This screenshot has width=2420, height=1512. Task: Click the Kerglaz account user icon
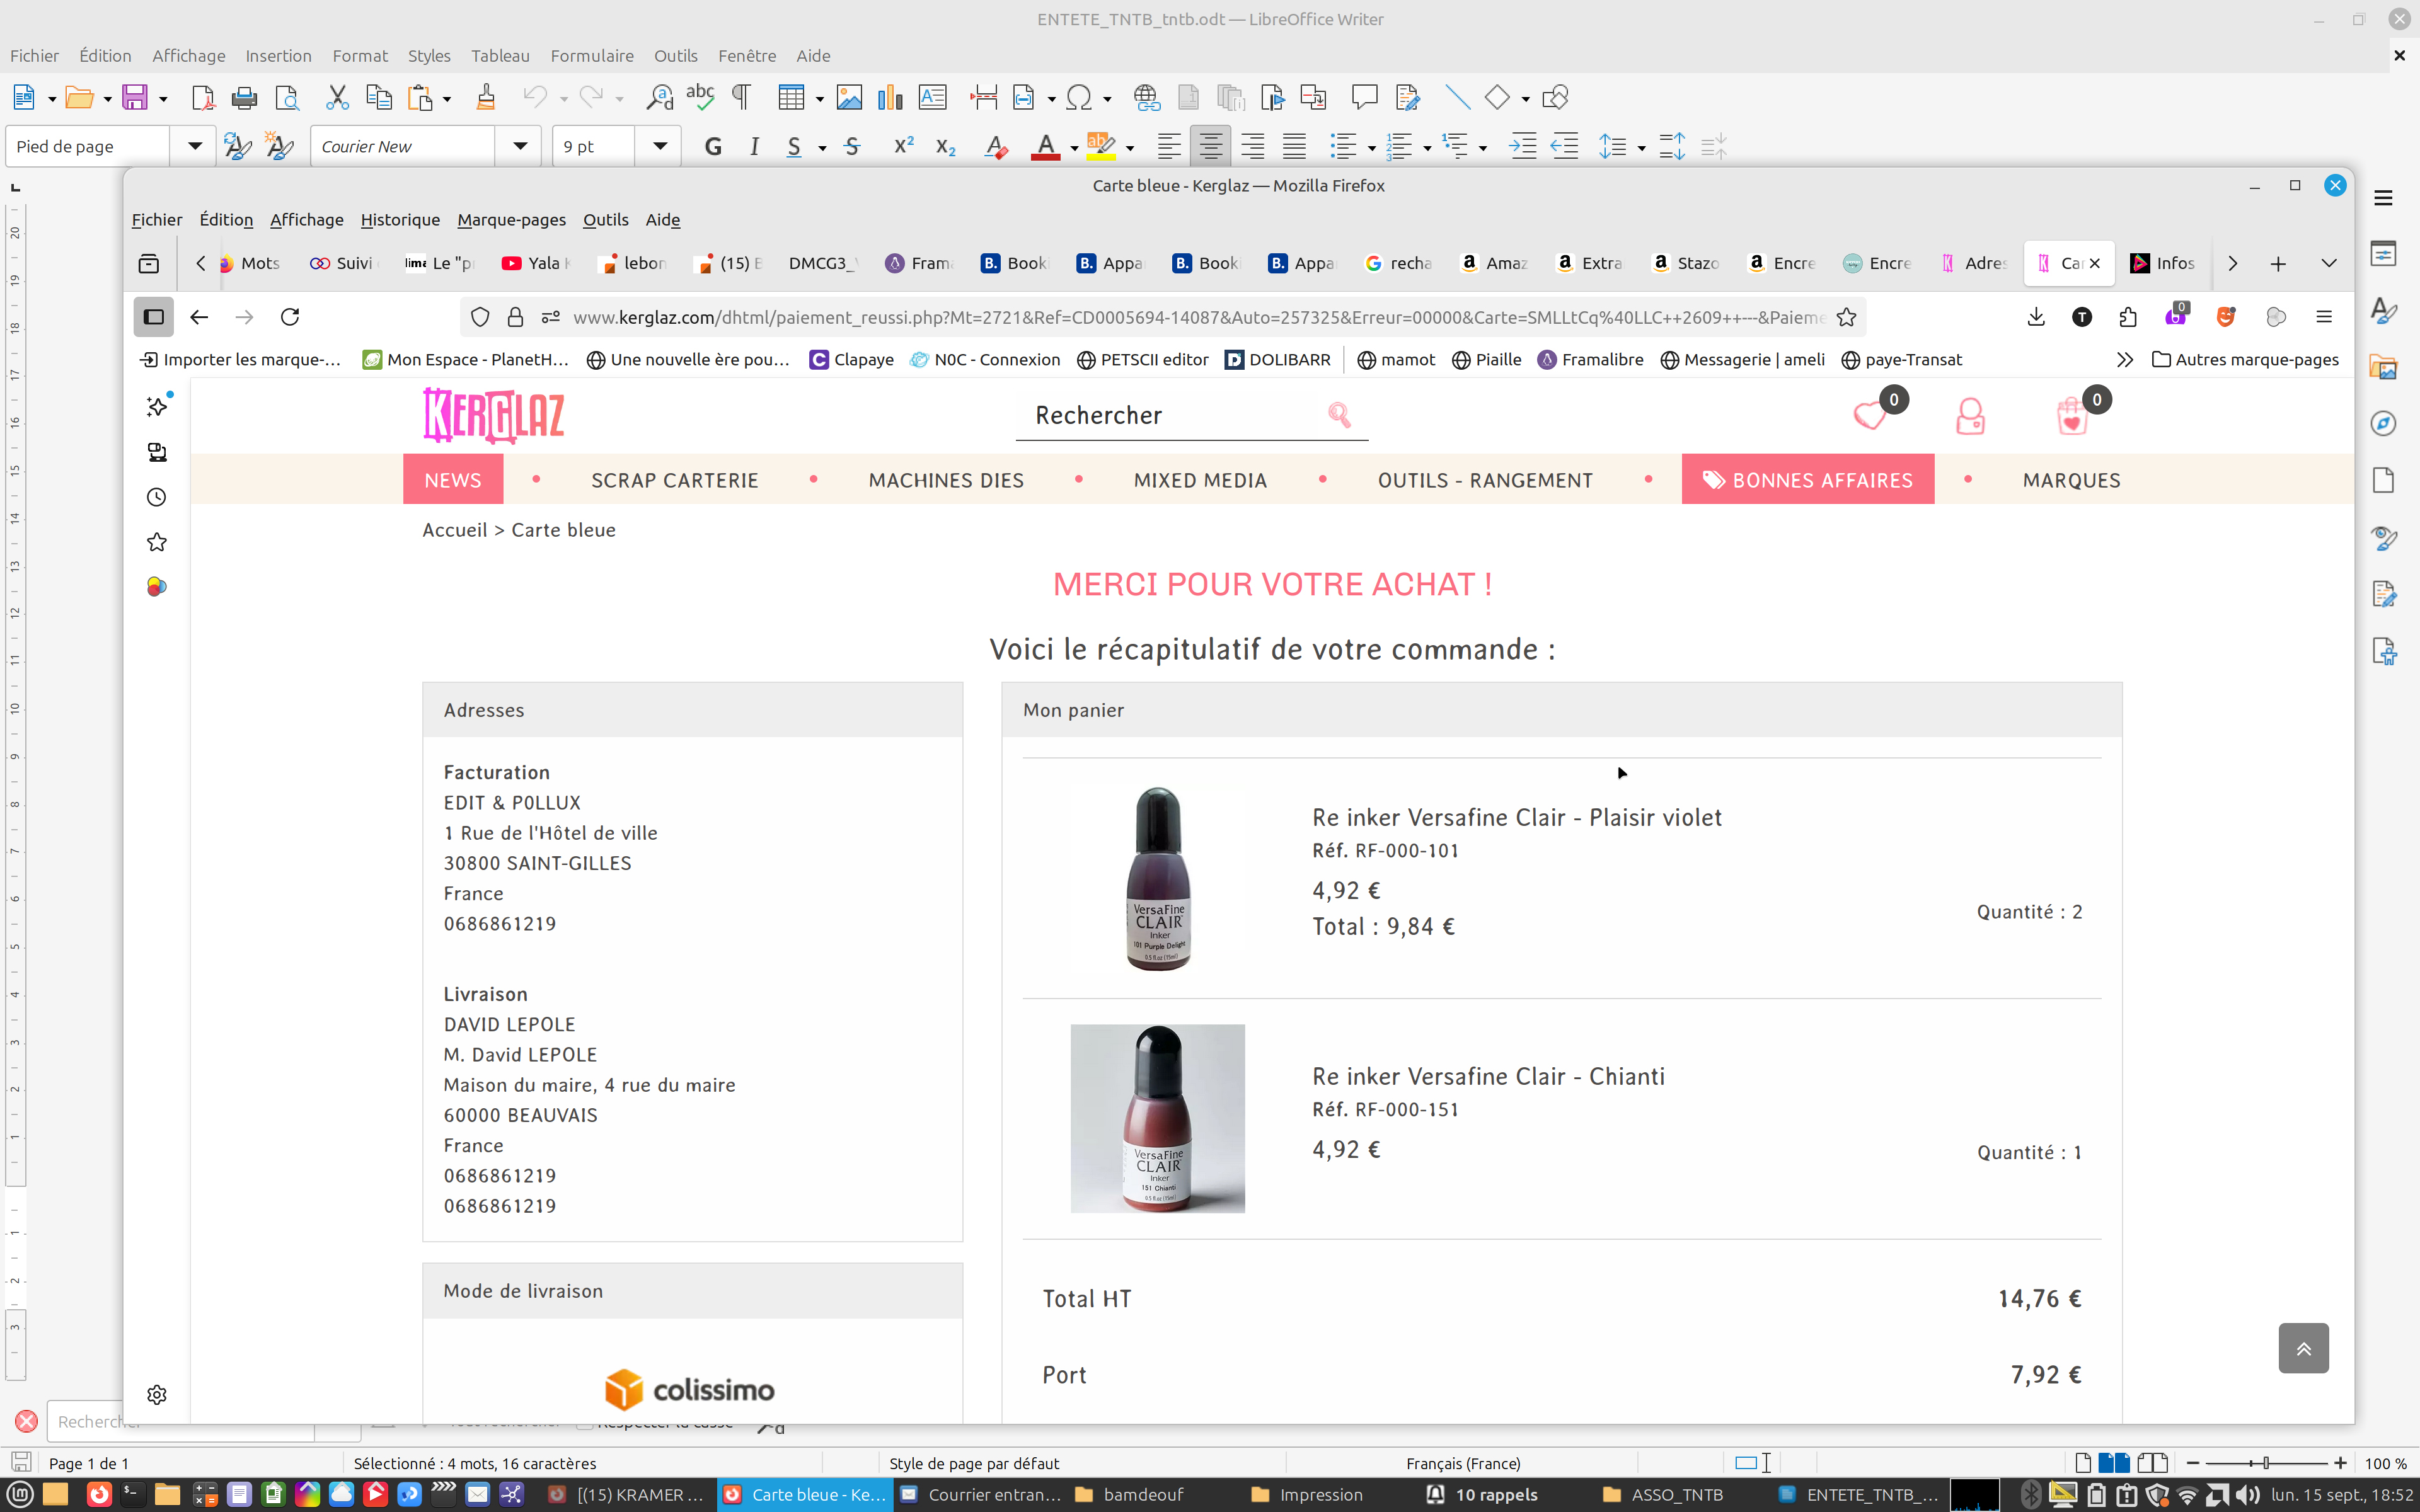pos(1970,416)
